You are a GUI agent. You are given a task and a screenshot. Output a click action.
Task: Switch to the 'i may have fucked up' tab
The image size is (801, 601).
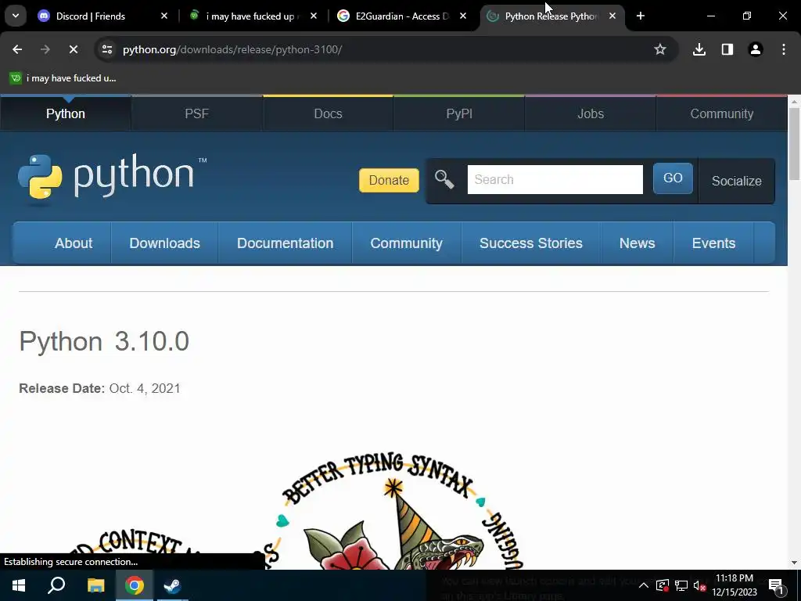250,16
